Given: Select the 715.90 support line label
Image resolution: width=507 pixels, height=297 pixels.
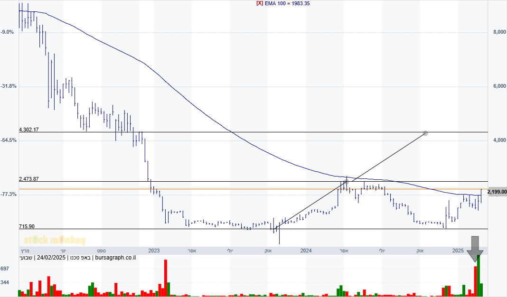Looking at the screenshot, I should [27, 227].
